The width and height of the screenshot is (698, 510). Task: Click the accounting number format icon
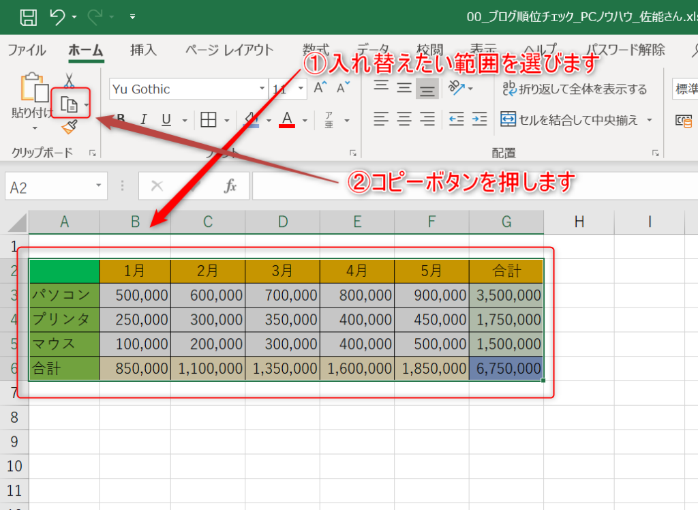point(683,120)
